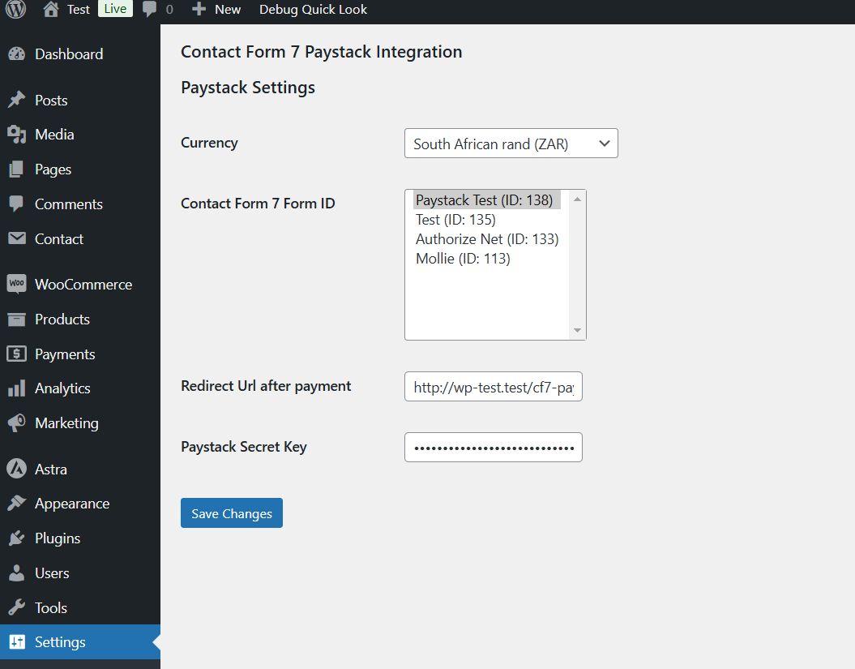Click the home icon beside Test

pos(51,10)
